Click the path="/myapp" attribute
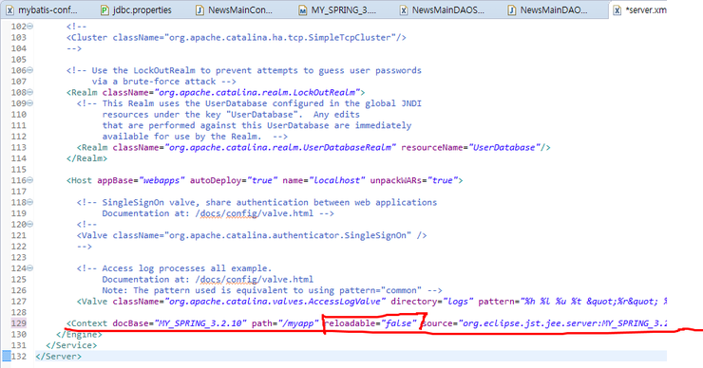703x368 pixels. tap(285, 323)
